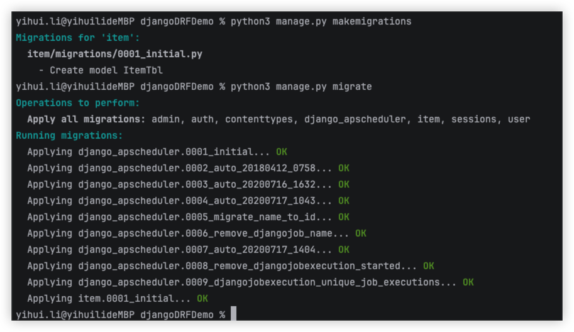Click the 'Applying item.0001_initial' line
Image resolution: width=574 pixels, height=332 pixels.
109,299
